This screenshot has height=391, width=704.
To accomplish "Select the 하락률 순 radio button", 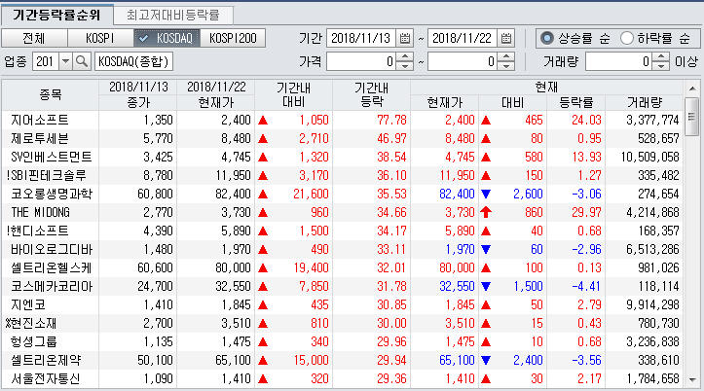I will click(x=628, y=39).
